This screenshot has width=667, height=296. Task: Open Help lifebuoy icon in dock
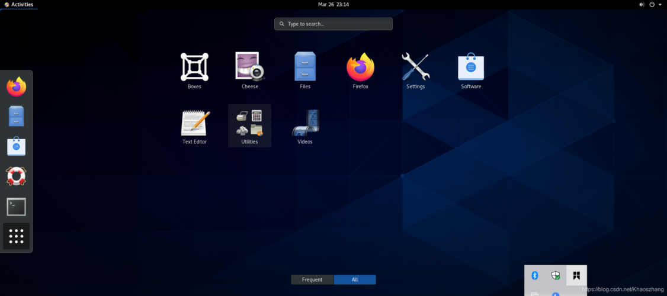[x=16, y=176]
